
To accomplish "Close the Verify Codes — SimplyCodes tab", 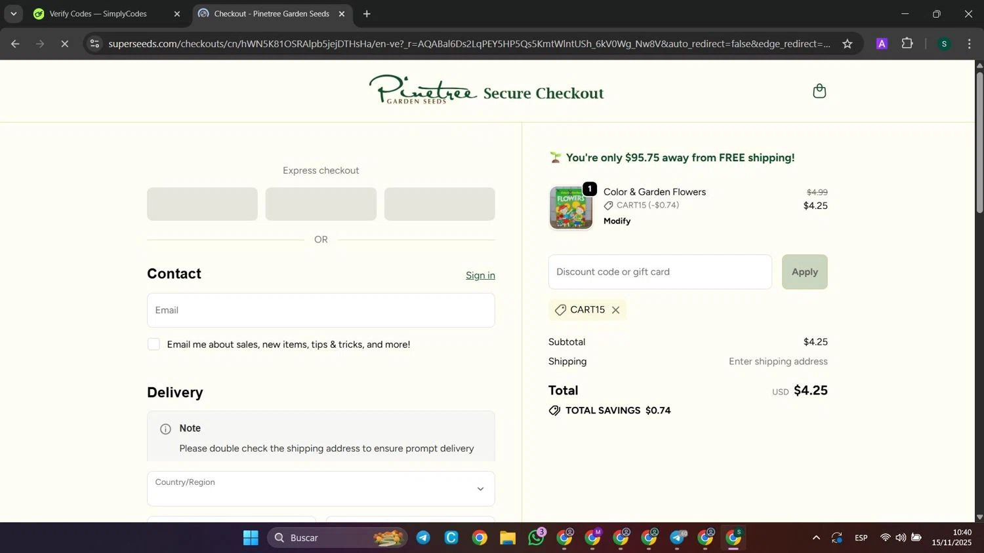I will coord(176,14).
